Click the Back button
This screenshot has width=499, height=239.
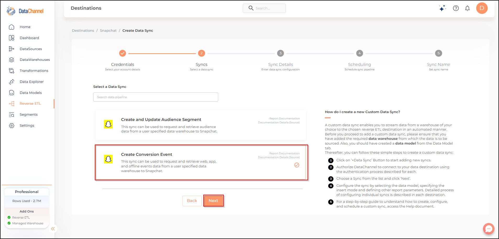tap(192, 201)
